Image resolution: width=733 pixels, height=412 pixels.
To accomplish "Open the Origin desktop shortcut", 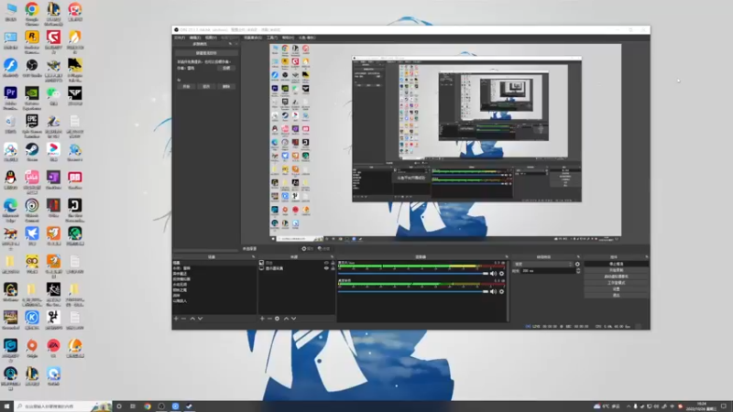I will [x=32, y=349].
